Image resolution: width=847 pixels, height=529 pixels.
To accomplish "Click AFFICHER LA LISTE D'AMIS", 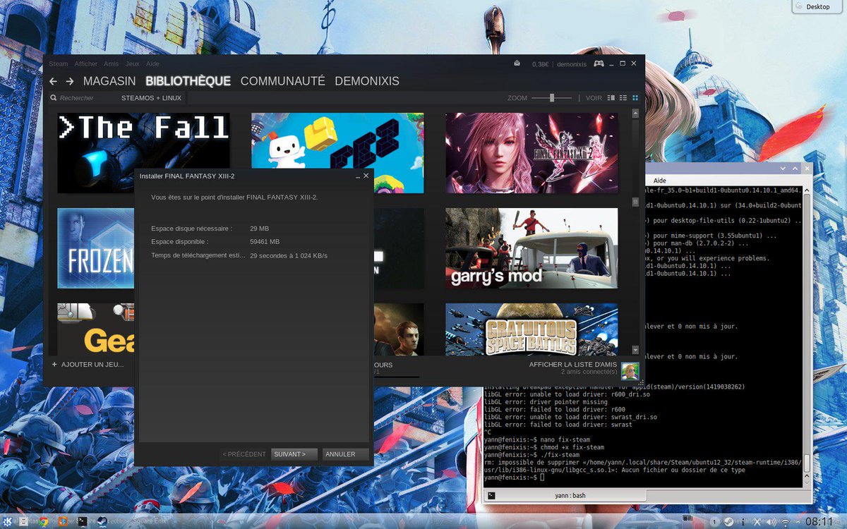I will (573, 365).
